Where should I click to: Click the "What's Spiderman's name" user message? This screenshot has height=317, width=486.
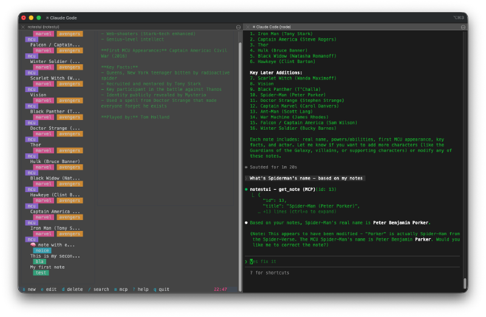[306, 178]
